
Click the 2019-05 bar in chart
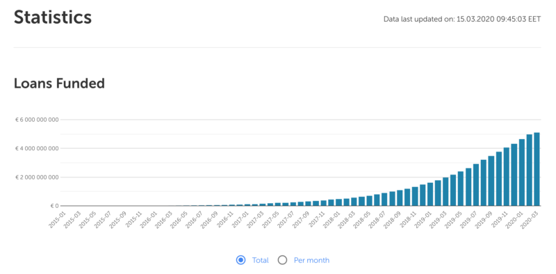pos(461,188)
